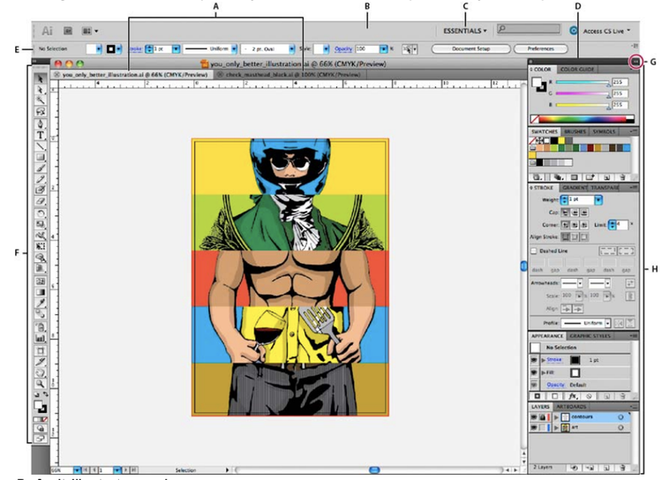Select the Eyedropper tool
This screenshot has height=480, width=662.
41,303
